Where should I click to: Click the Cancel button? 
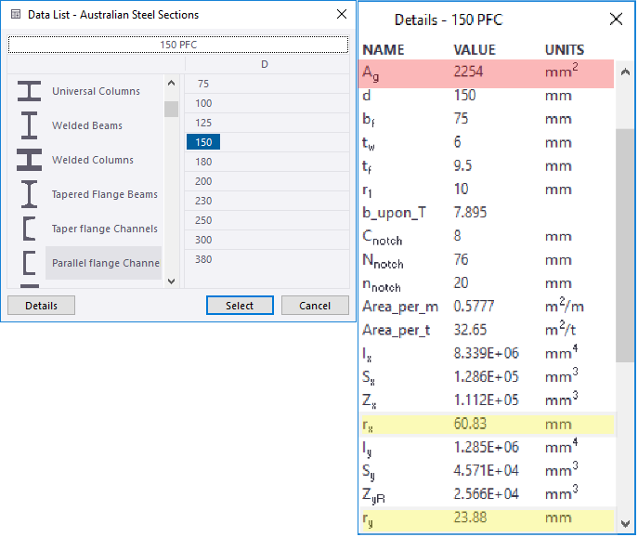314,306
